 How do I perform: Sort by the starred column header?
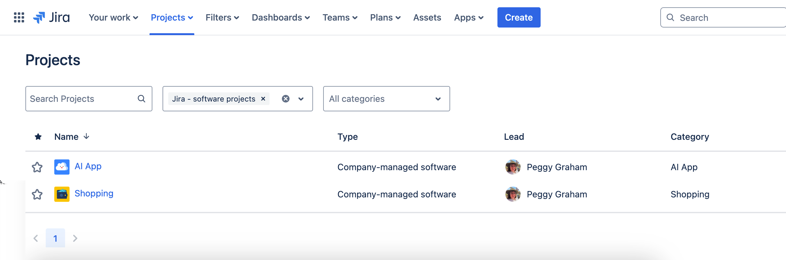38,137
